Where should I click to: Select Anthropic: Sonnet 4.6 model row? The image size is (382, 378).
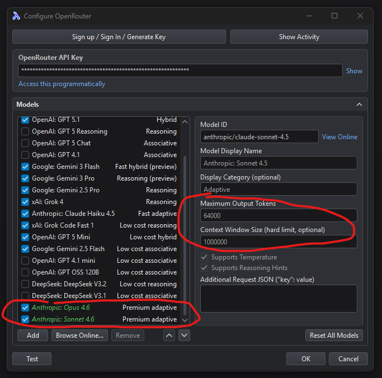99,319
